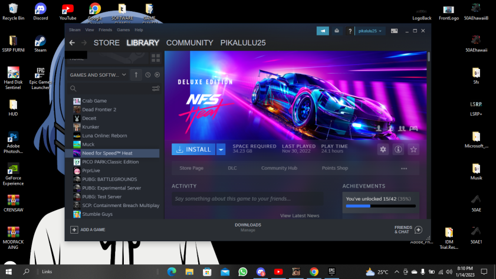496x279 pixels.
Task: Switch to the COMMUNITY tab
Action: pyautogui.click(x=190, y=42)
